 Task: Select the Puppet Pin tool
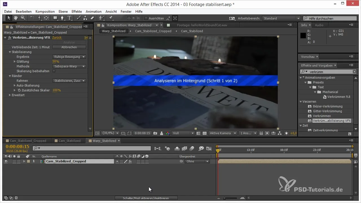coord(111,18)
